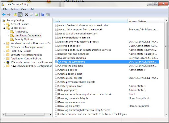This screenshot has height=123, width=169.
Task: Click the policy list scroll down arrow
Action: (166, 115)
